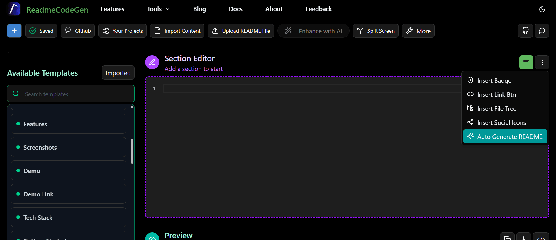Click the Split Screen split icon
The image size is (556, 240).
(360, 31)
